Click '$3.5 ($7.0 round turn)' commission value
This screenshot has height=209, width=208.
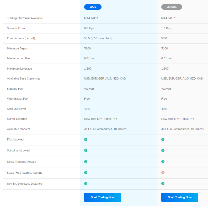click(98, 38)
